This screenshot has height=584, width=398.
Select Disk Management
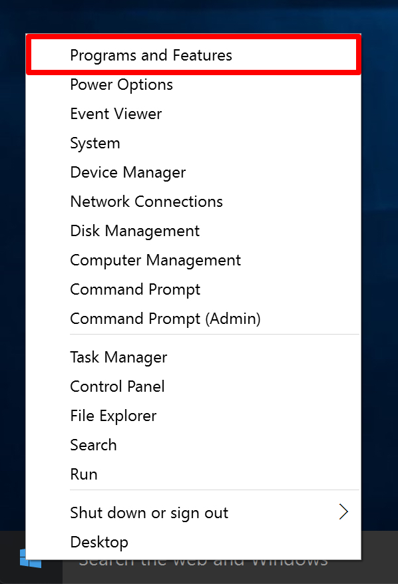click(x=194, y=231)
